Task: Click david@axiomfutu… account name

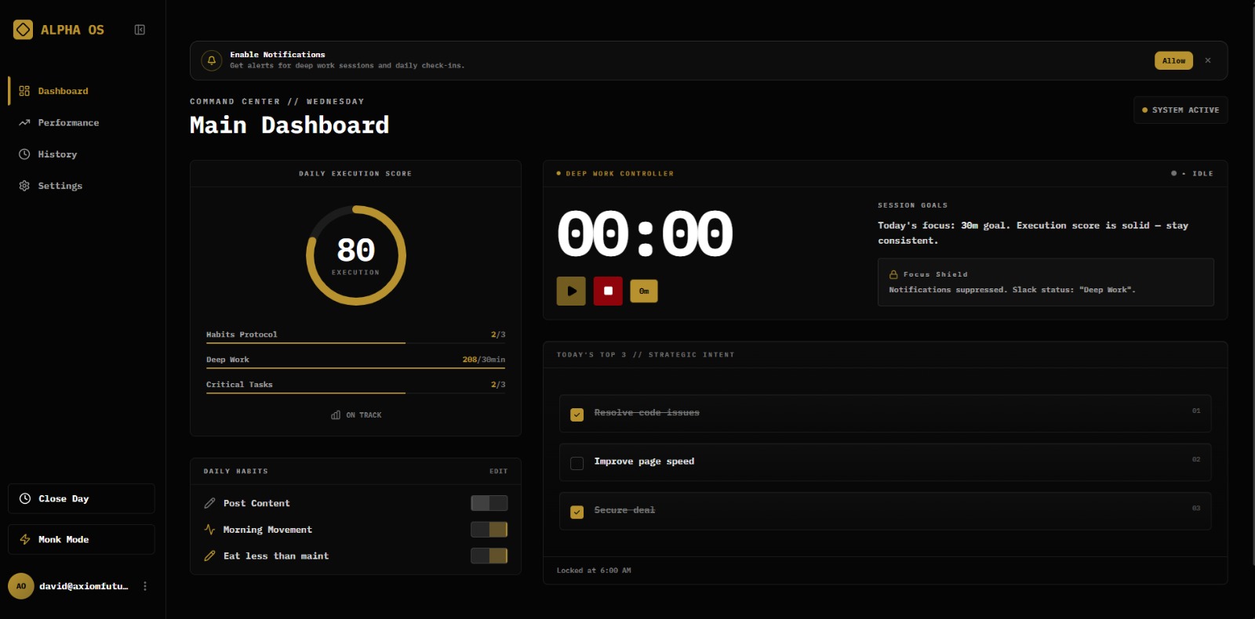Action: [x=84, y=586]
